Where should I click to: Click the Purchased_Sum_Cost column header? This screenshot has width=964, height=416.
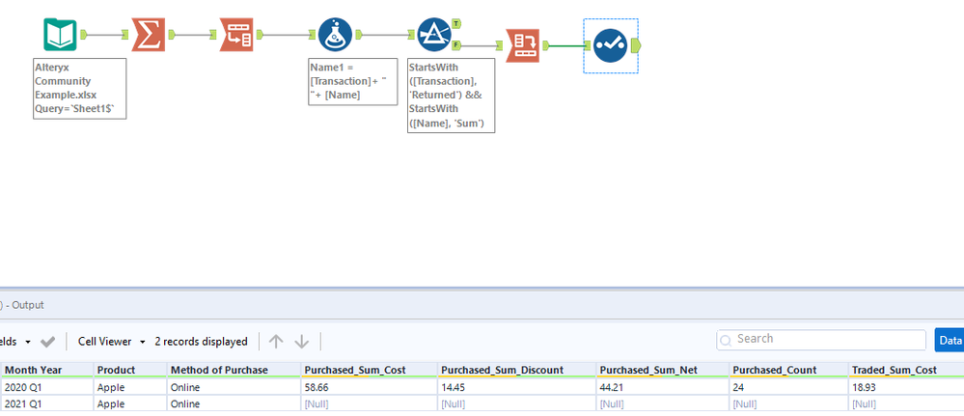tap(369, 370)
